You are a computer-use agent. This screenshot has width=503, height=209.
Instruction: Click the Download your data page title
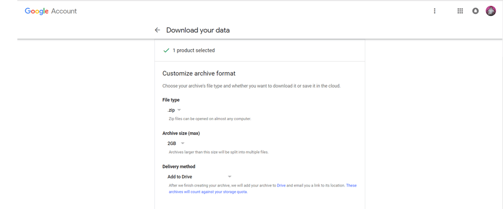198,30
